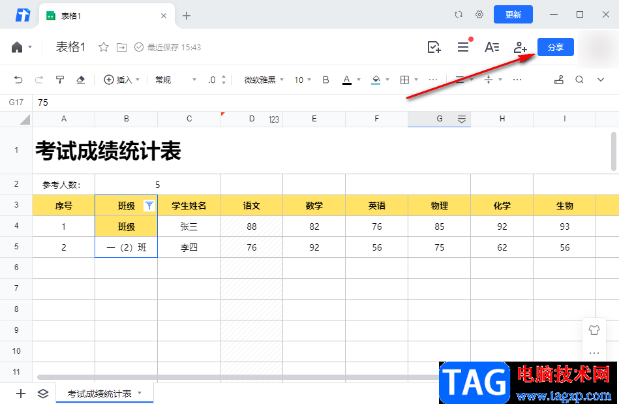The height and width of the screenshot is (404, 619).
Task: Add a new sheet with plus icon
Action: coord(20,394)
